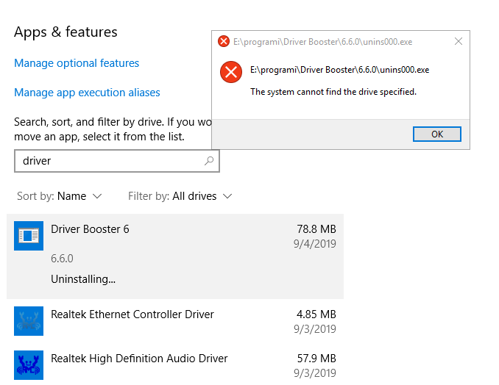This screenshot has width=499, height=385.
Task: Click the unins000.exe path in the dialog body
Action: tap(339, 70)
